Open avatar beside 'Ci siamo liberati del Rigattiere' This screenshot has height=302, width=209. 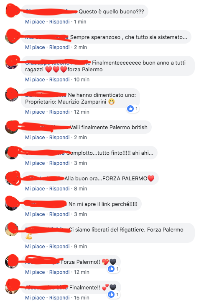[x=12, y=229]
